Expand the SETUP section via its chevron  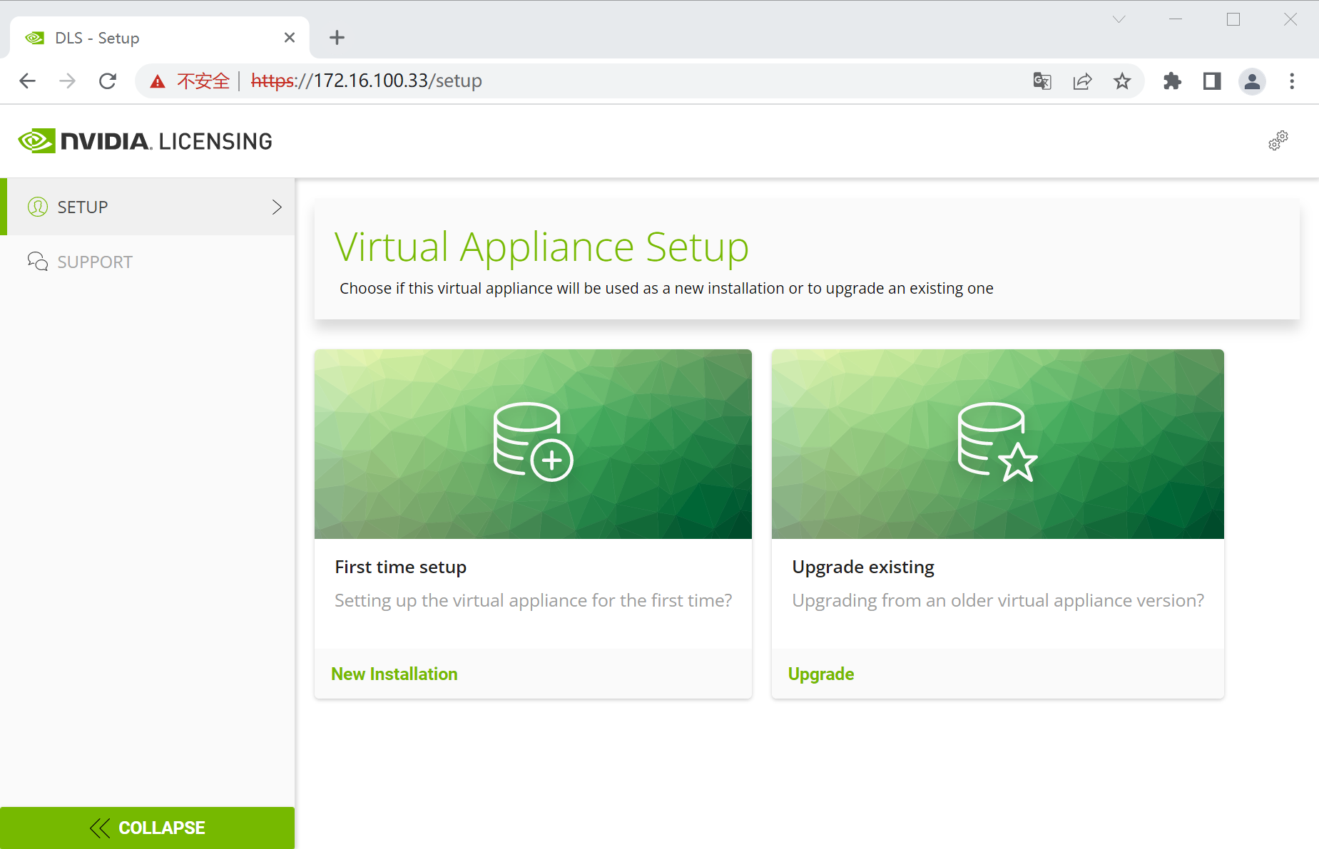tap(276, 207)
